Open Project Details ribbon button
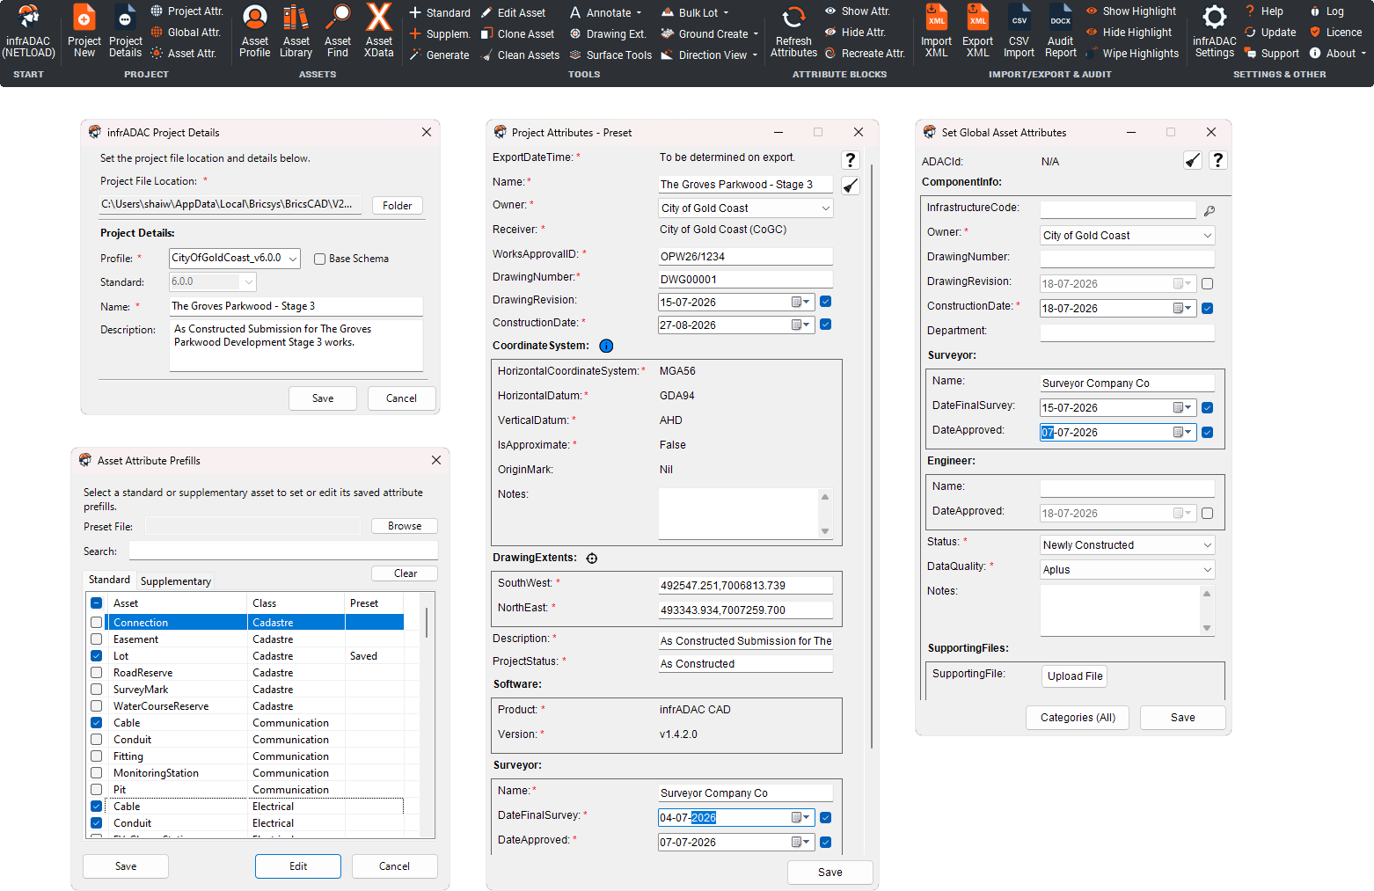 point(126,31)
